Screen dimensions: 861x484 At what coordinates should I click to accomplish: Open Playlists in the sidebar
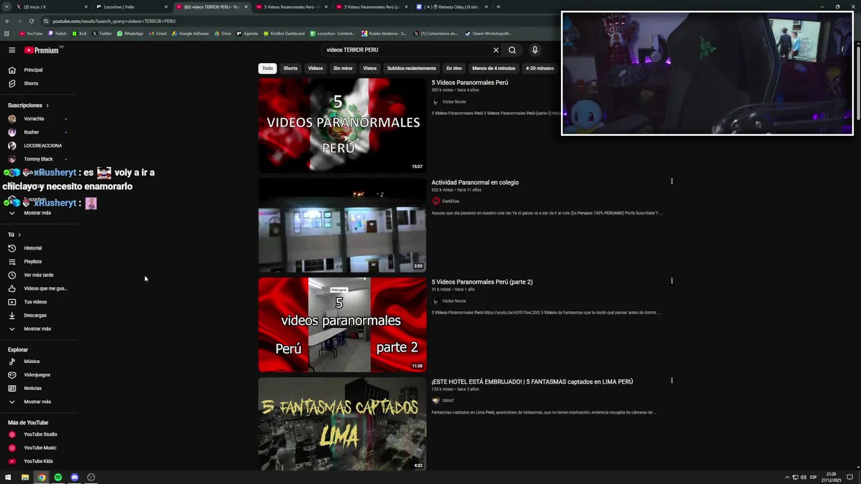pos(33,261)
